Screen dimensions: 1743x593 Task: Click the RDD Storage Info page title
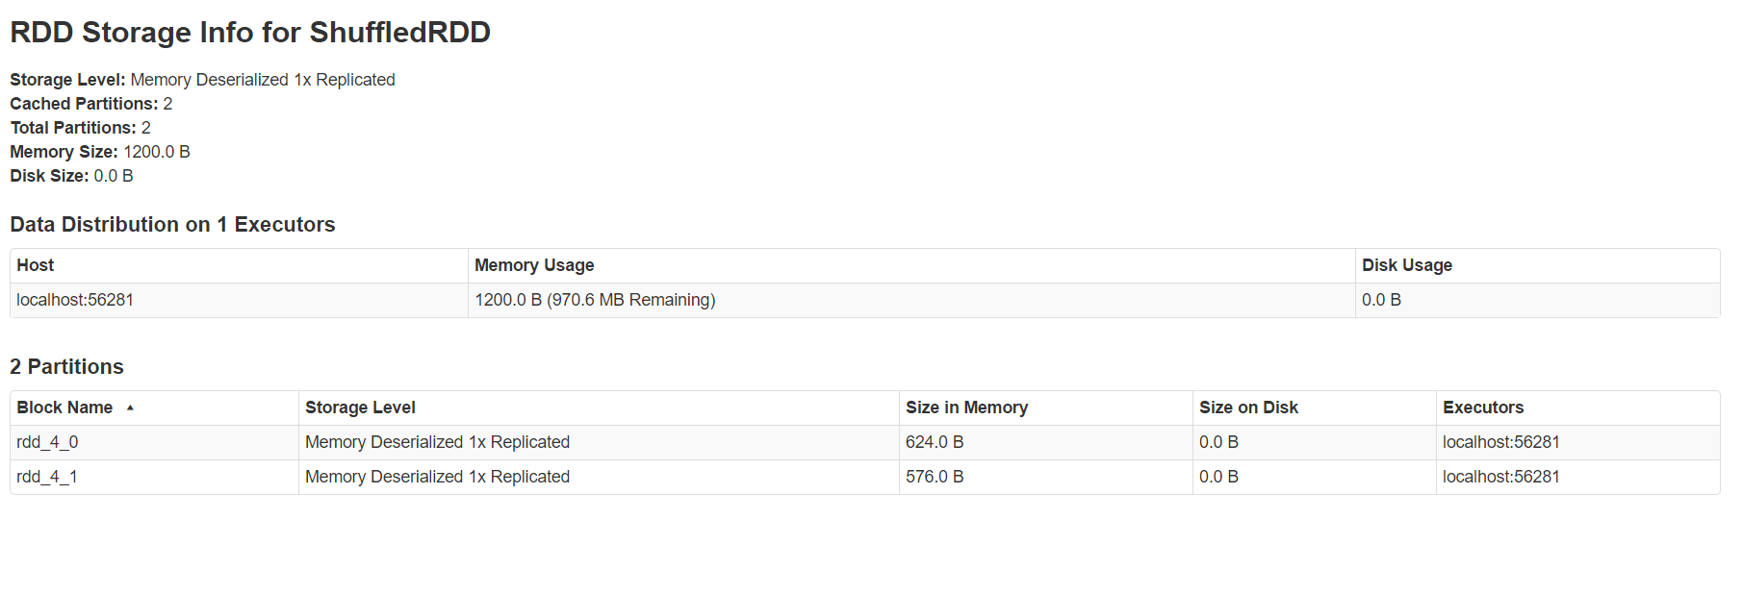click(250, 33)
